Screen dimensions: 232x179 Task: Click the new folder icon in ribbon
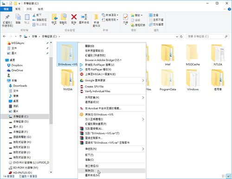pyautogui.click(x=96, y=17)
